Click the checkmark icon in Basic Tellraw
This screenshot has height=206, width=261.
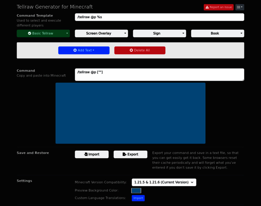[x=30, y=33]
